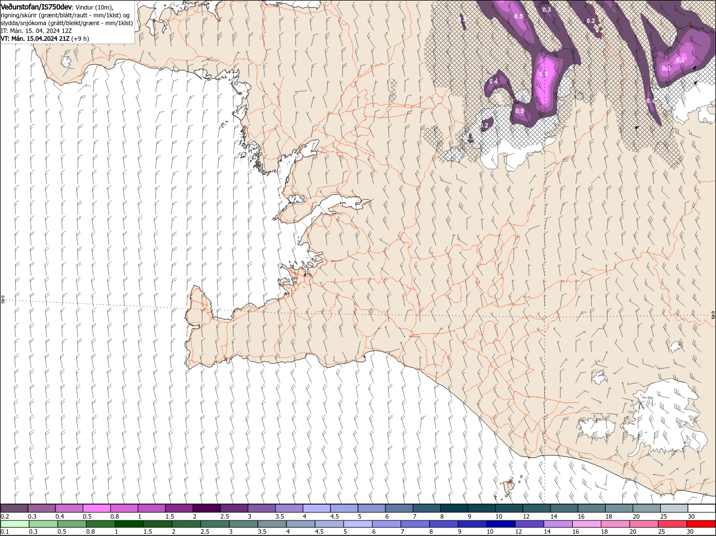Image resolution: width=716 pixels, height=536 pixels.
Task: Pick the 1.5 swatch in the snow scale
Action: click(179, 508)
